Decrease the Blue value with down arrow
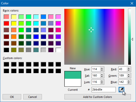This screenshot has width=136, height=102. click(x=129, y=83)
